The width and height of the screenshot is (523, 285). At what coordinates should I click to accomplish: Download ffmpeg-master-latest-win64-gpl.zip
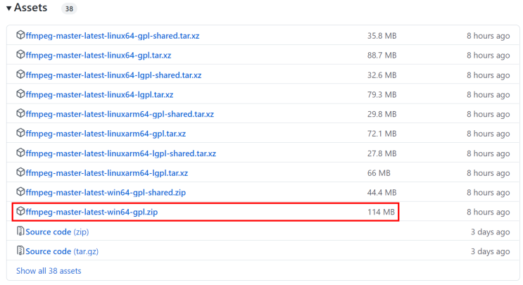coord(92,212)
